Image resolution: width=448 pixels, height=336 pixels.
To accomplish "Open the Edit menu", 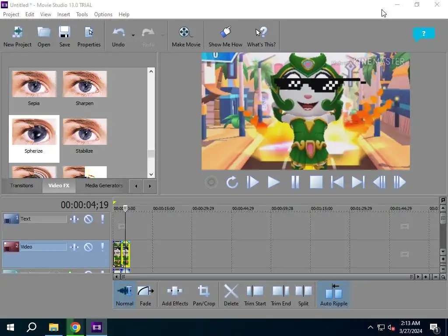I will tap(30, 14).
